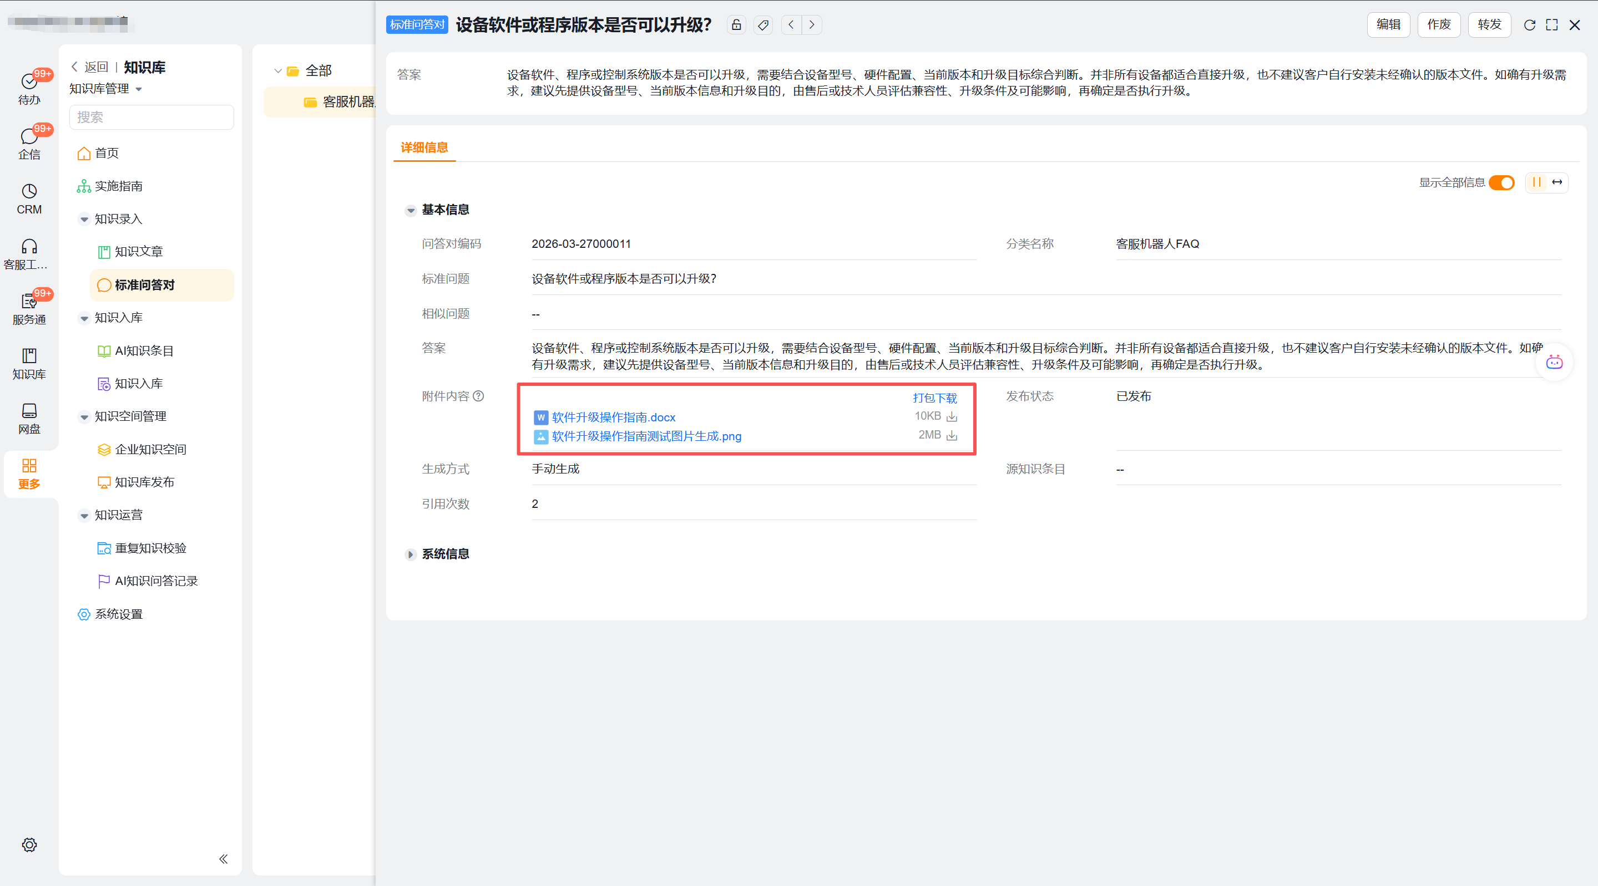
Task: Click the fullscreen expand icon
Action: coord(1551,25)
